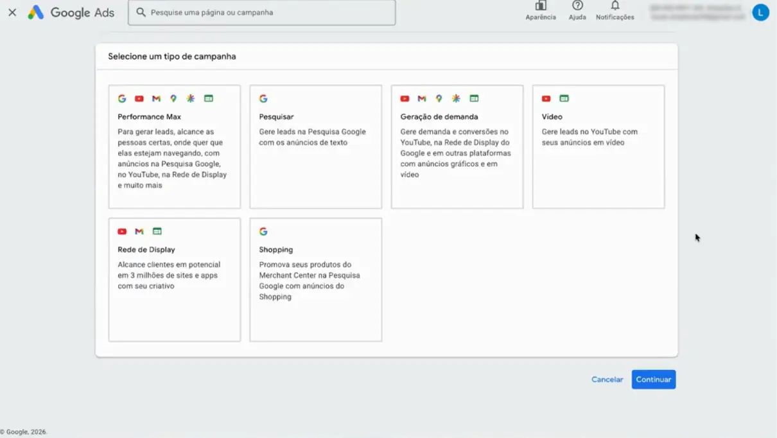
Task: Focus the 'Pesquise uma página ou campanha' field
Action: click(x=262, y=12)
